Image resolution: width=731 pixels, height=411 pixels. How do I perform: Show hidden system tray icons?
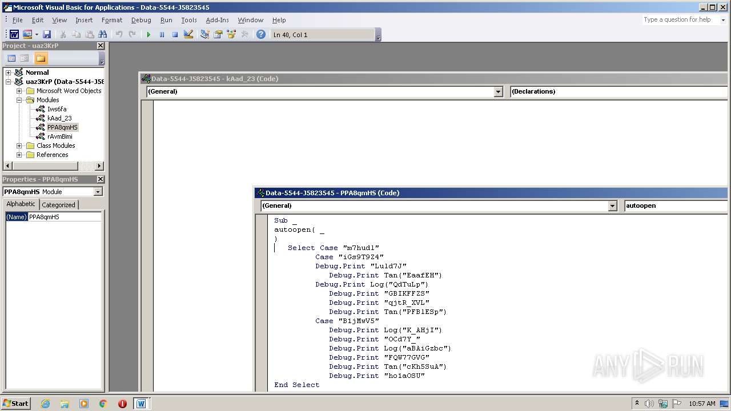[637, 403]
